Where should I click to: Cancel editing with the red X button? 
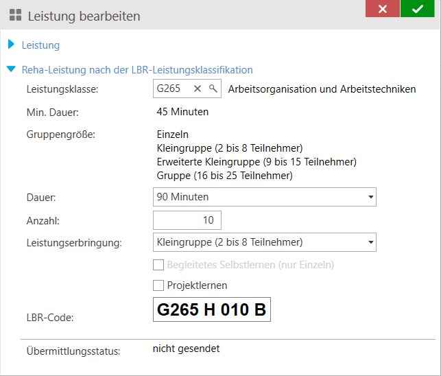point(383,9)
